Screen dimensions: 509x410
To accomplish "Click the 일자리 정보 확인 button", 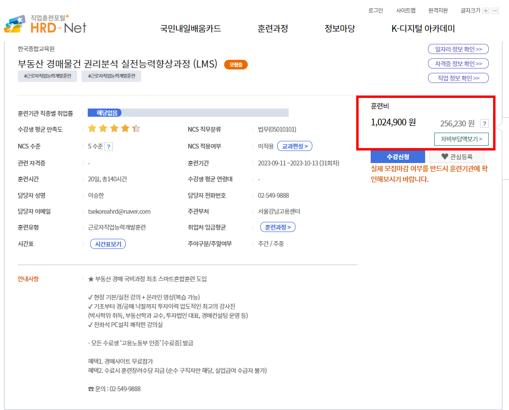I will pyautogui.click(x=458, y=49).
